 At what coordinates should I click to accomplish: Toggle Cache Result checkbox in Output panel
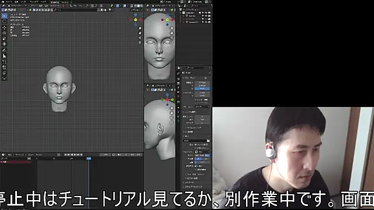click(x=196, y=148)
